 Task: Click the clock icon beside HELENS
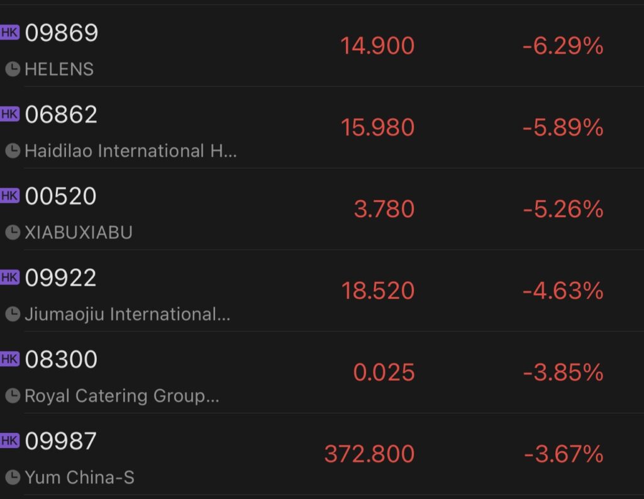[13, 69]
